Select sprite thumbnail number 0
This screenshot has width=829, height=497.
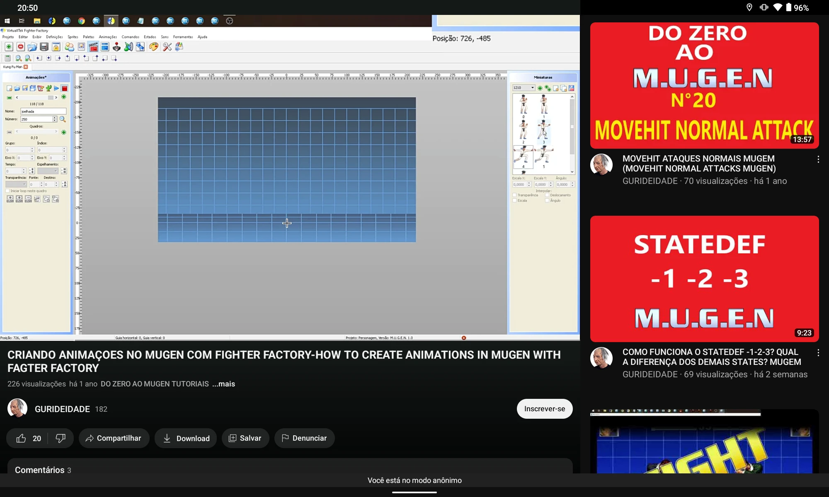coord(524,106)
